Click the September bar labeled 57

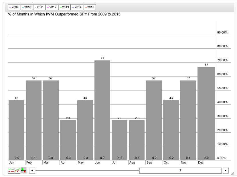tap(154, 120)
